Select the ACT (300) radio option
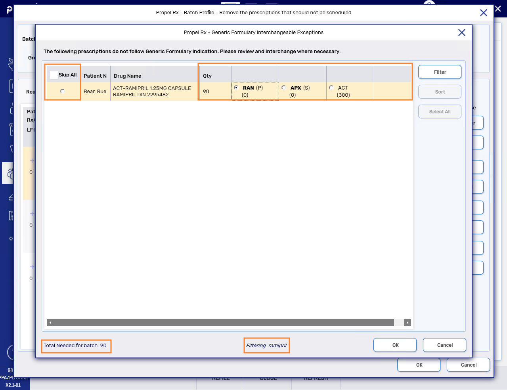 [x=331, y=88]
